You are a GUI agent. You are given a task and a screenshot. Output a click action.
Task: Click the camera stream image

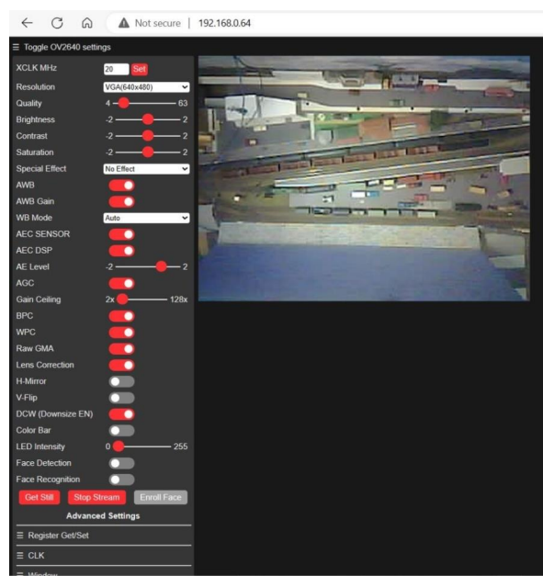pos(364,178)
